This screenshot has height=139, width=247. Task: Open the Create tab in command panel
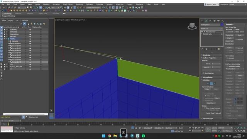click(x=202, y=21)
